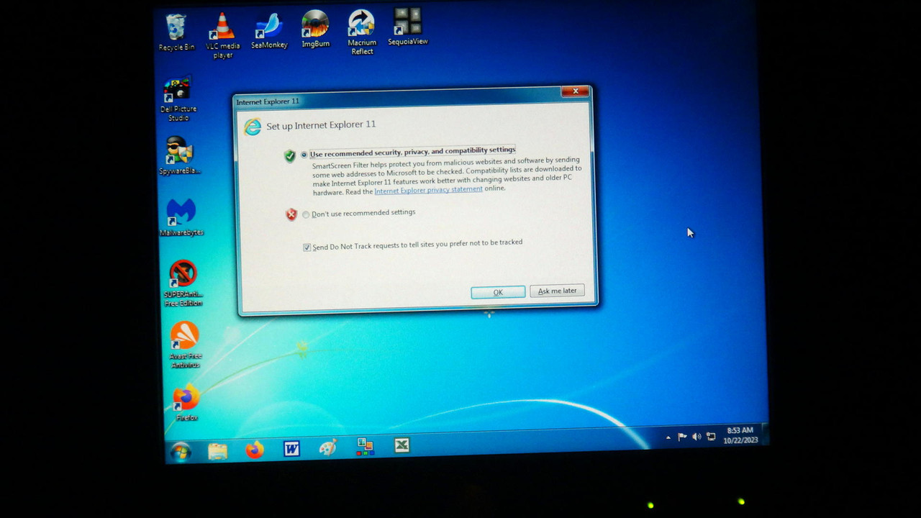Screen dimensions: 921x518
Task: Open the Recycle Bin desktop icon
Action: click(x=176, y=32)
